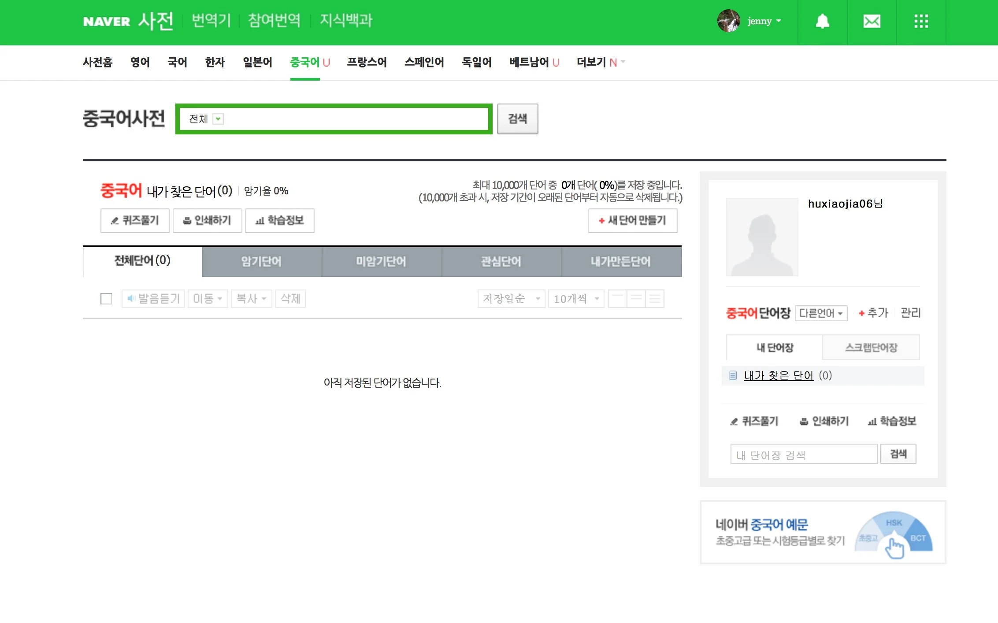
Task: Expand the 더보기 languages menu
Action: (601, 62)
